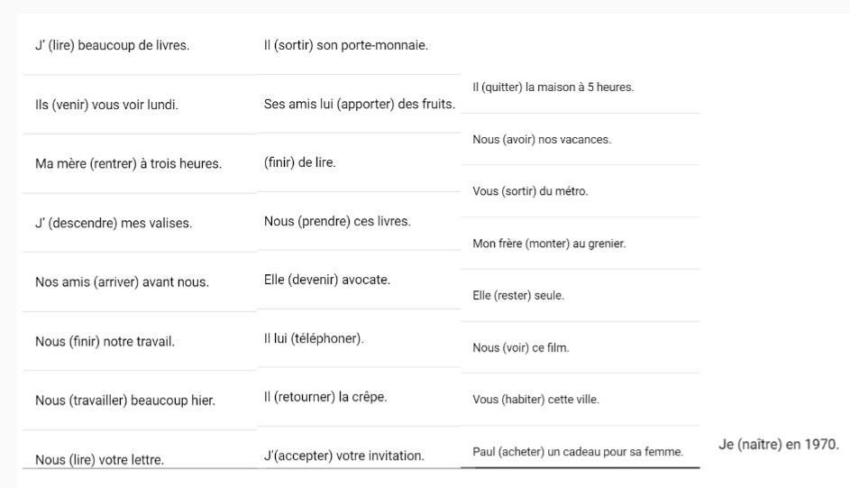850x488 pixels.
Task: Click "Nous (travailler) beaucoup hier."
Action: coord(125,401)
